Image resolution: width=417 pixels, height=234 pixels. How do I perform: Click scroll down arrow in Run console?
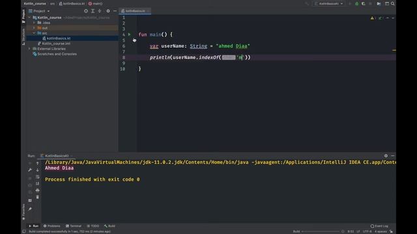[x=38, y=170]
